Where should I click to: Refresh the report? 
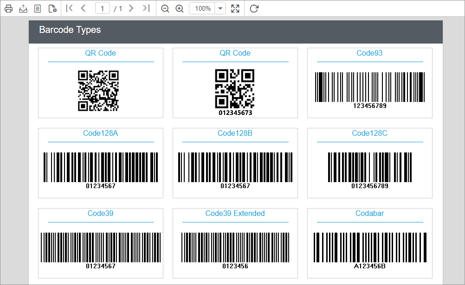pos(254,9)
